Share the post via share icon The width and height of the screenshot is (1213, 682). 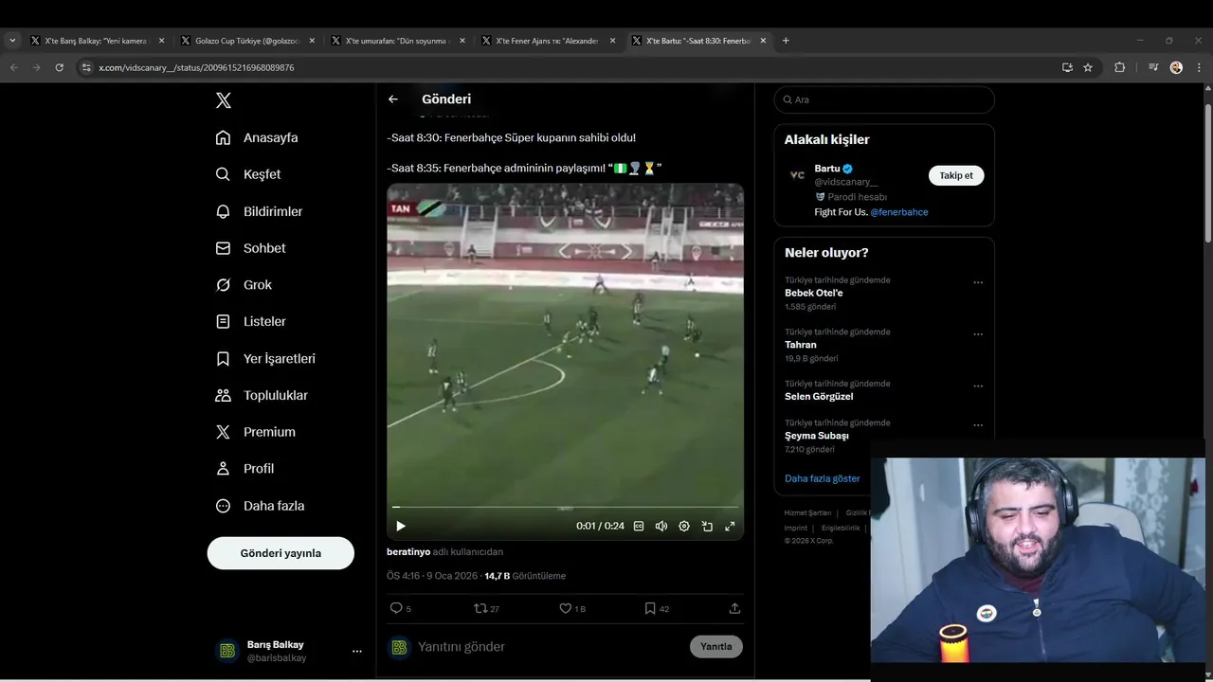pos(734,608)
